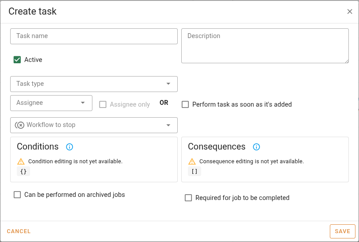Click the {} conditions code value
359x242 pixels.
coord(23,171)
